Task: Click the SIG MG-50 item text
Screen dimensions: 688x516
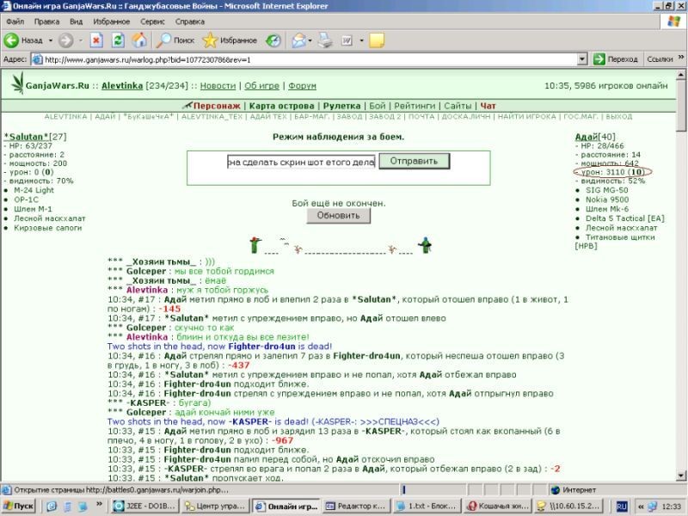Action: click(x=606, y=190)
